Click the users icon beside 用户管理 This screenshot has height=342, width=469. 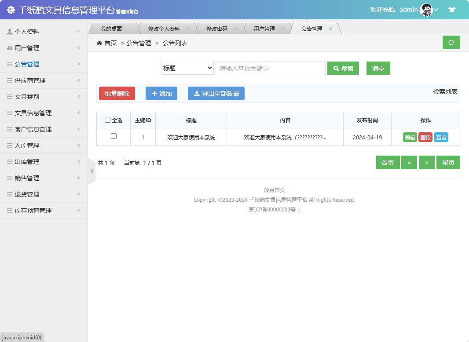point(11,47)
